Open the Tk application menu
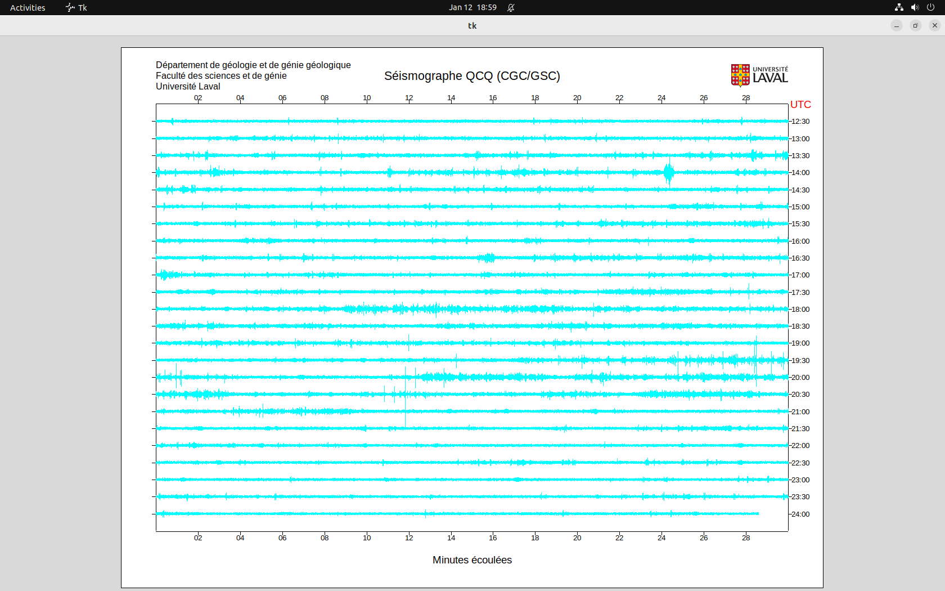Screen dimensions: 945x591 point(76,7)
